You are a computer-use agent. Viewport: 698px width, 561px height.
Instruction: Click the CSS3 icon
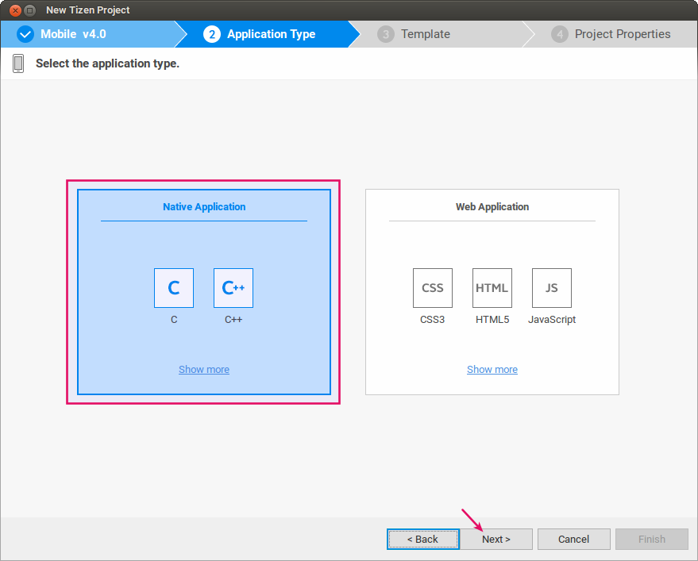click(x=433, y=288)
